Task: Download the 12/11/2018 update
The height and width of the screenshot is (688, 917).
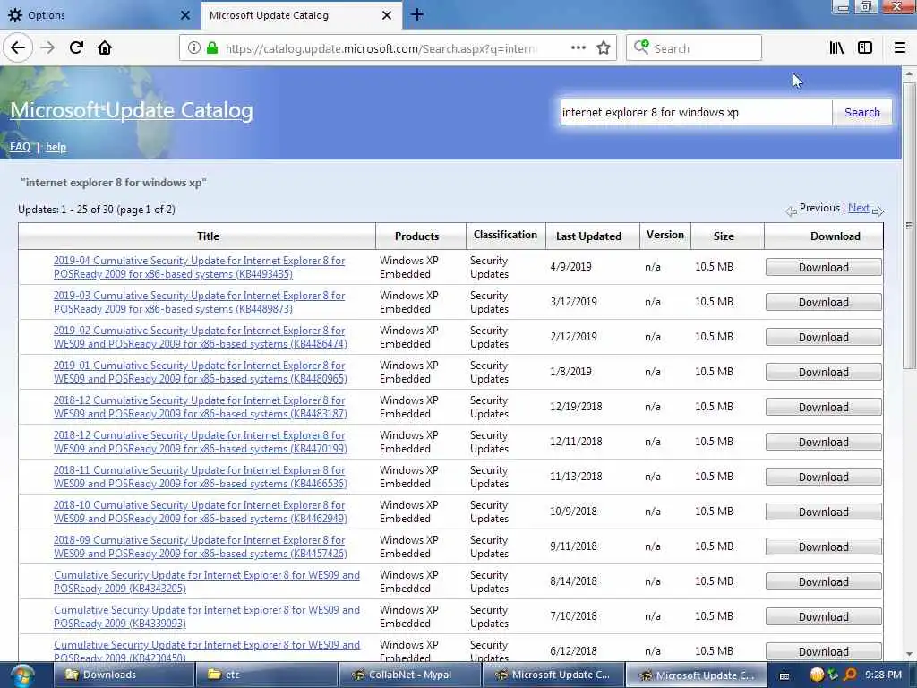Action: [x=824, y=443]
